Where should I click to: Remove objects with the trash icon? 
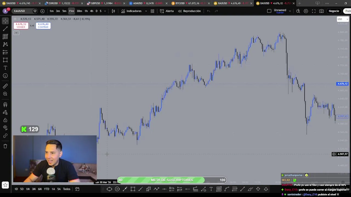(x=5, y=146)
